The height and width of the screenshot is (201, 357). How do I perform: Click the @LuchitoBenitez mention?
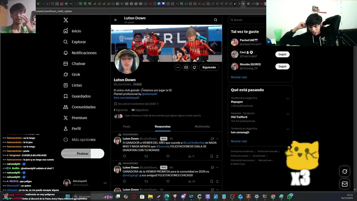[194, 143]
